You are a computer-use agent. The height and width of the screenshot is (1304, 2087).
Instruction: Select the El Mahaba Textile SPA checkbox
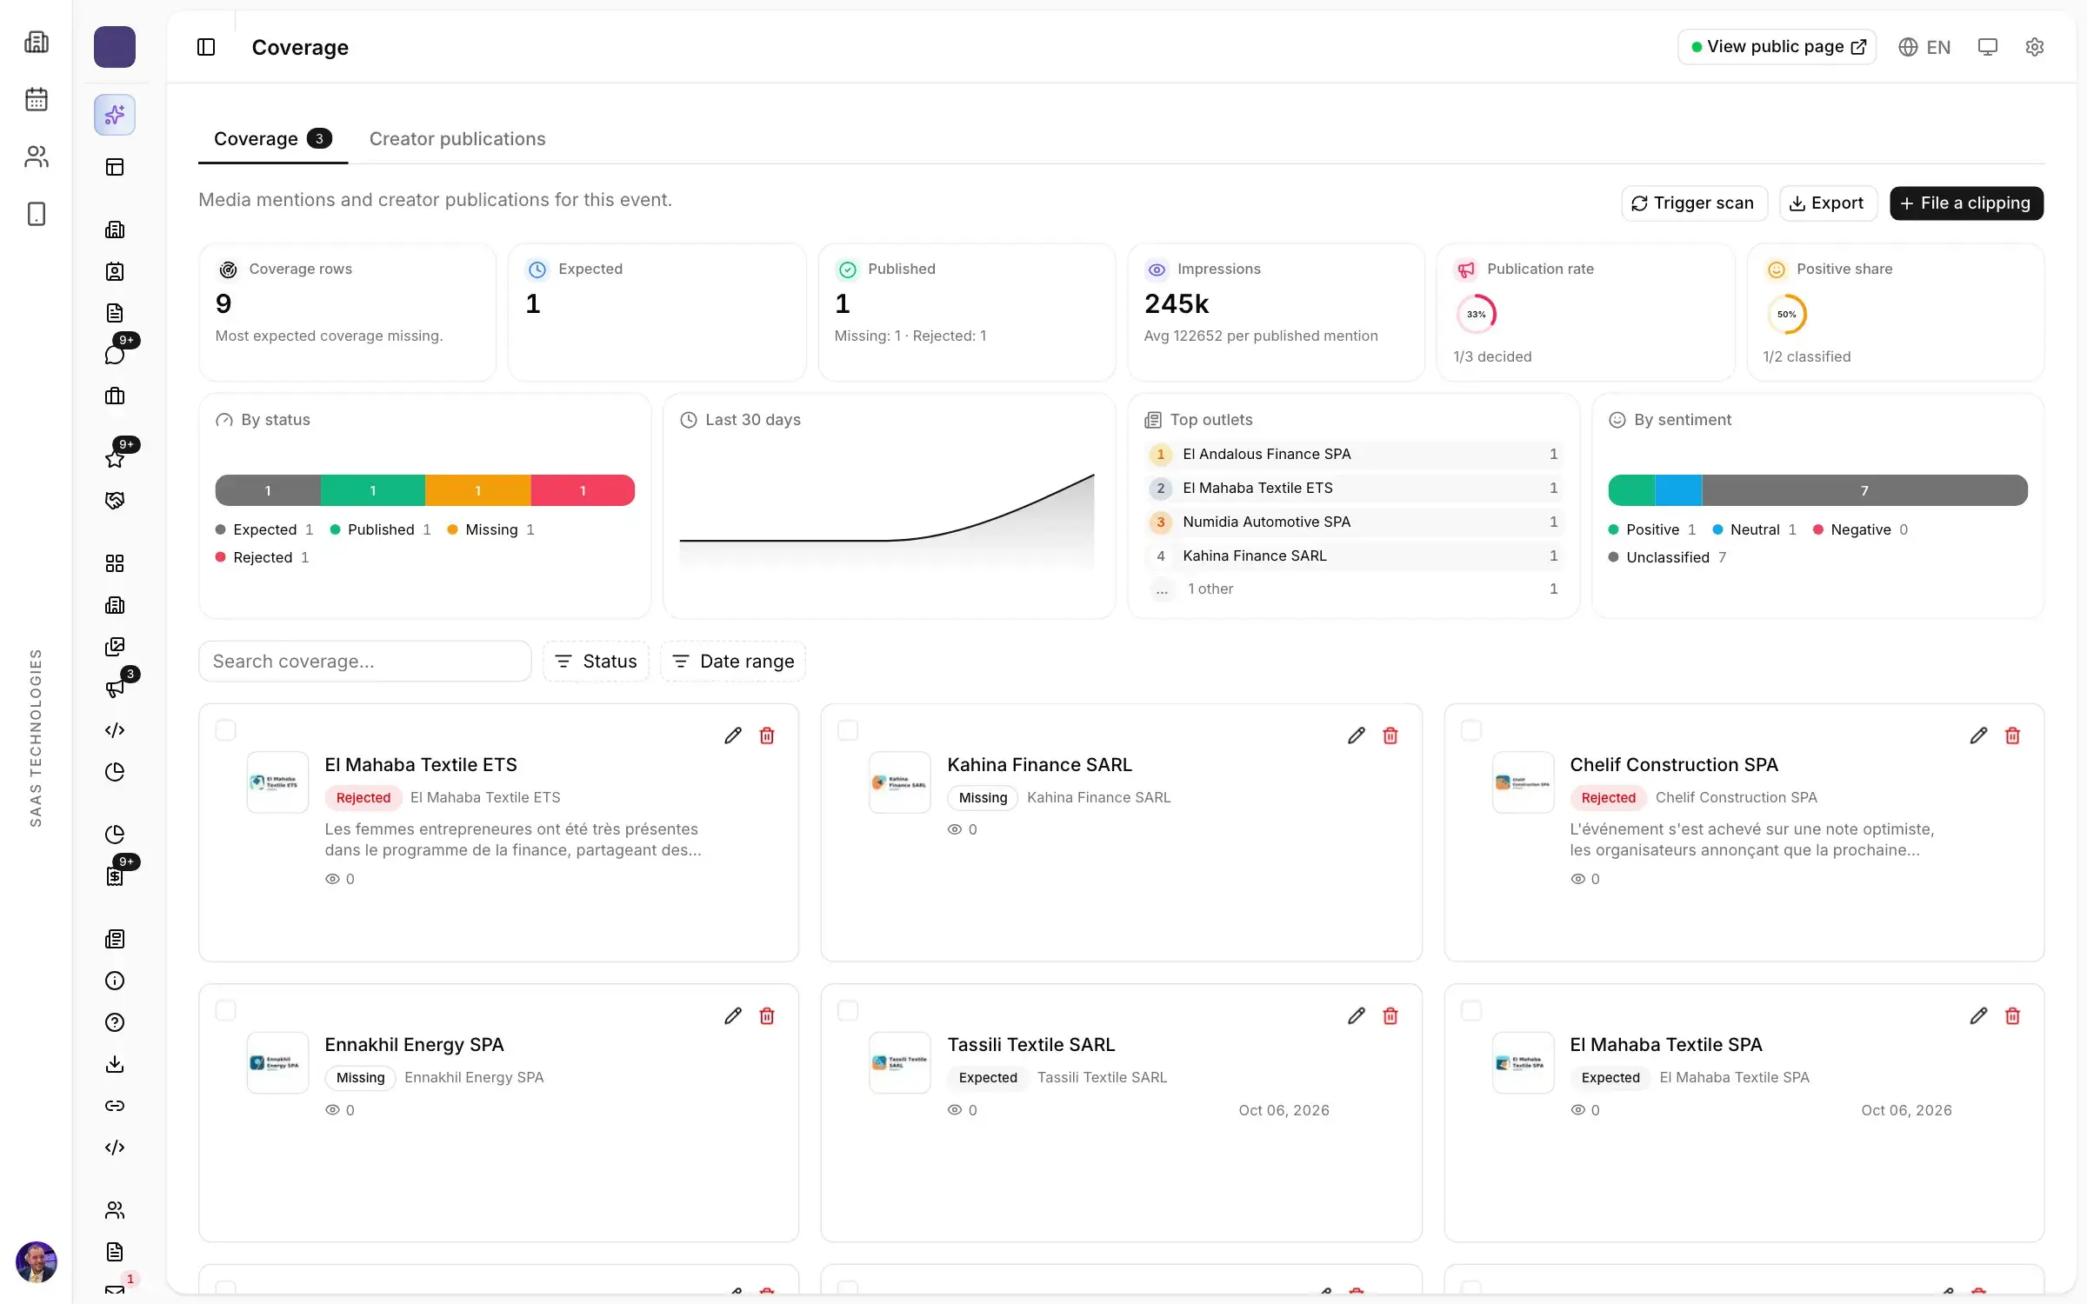tap(1471, 1010)
